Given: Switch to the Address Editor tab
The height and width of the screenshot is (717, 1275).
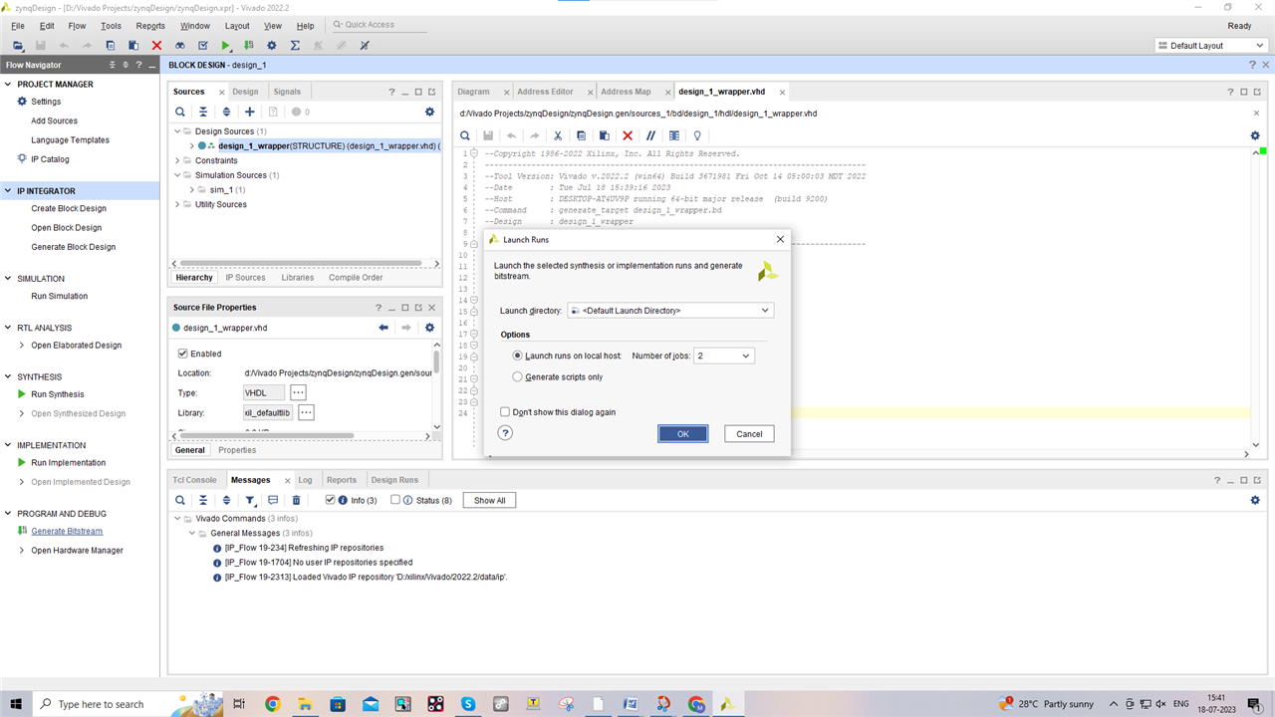Looking at the screenshot, I should 545,92.
